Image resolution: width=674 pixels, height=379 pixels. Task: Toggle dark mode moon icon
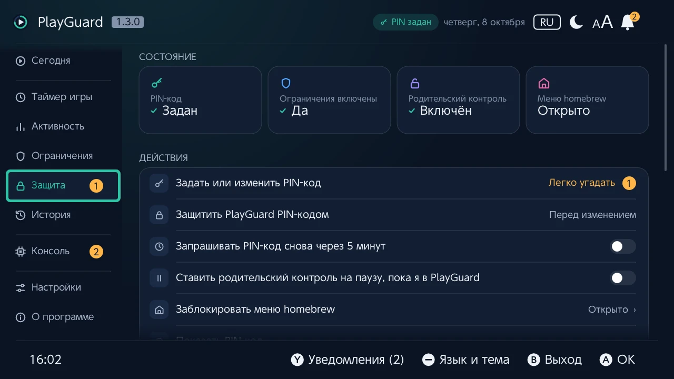click(577, 22)
